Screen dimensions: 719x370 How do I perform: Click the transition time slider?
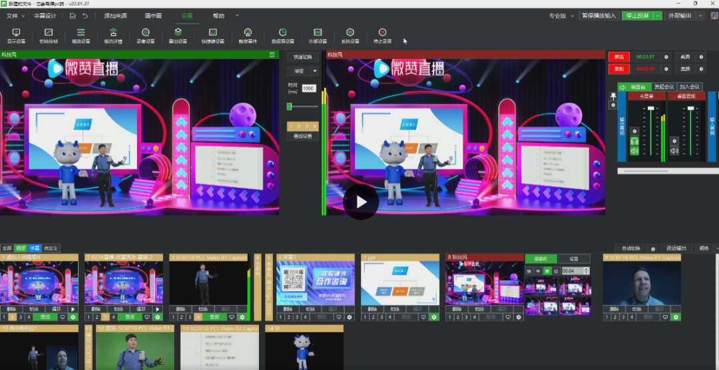click(x=303, y=106)
